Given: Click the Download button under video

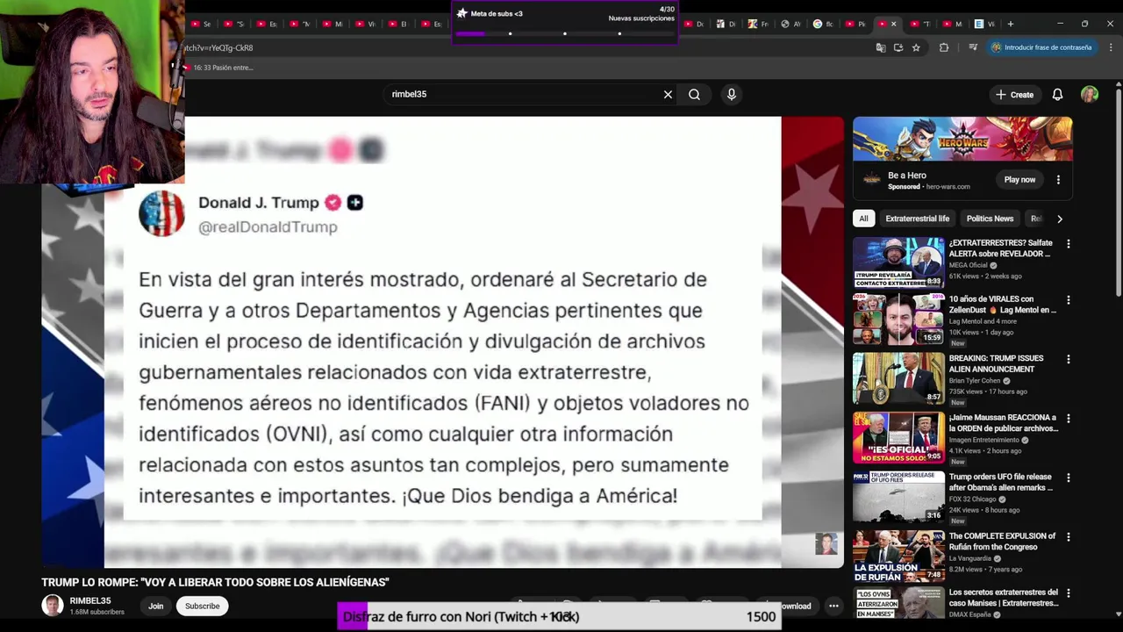Looking at the screenshot, I should (790, 606).
